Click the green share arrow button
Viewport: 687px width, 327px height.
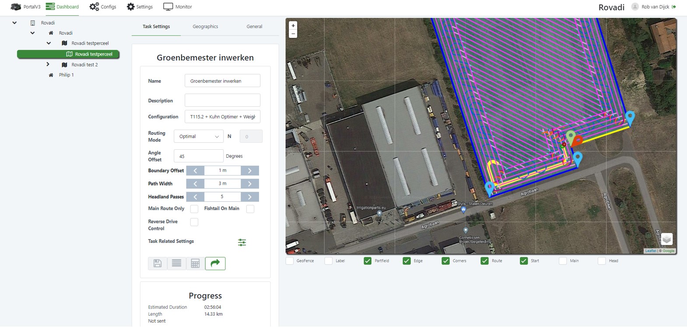pyautogui.click(x=215, y=263)
